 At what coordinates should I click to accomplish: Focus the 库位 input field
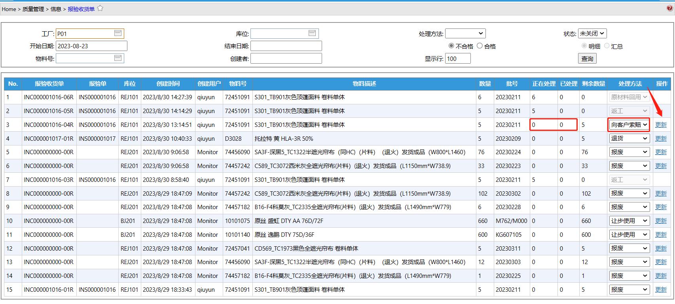point(284,34)
